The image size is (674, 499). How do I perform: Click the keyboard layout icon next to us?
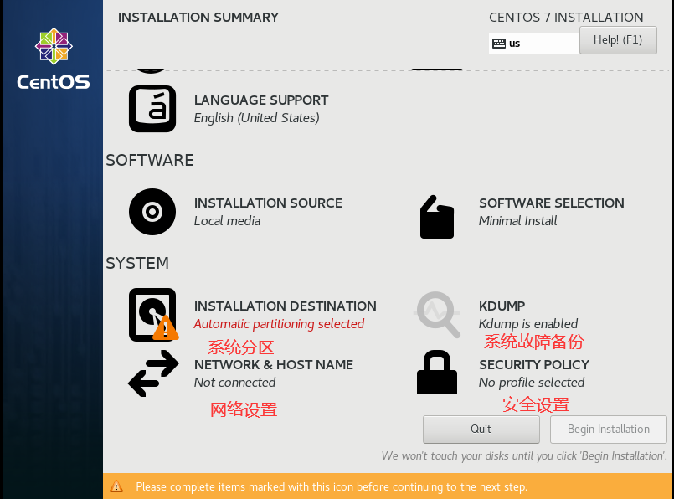[499, 44]
